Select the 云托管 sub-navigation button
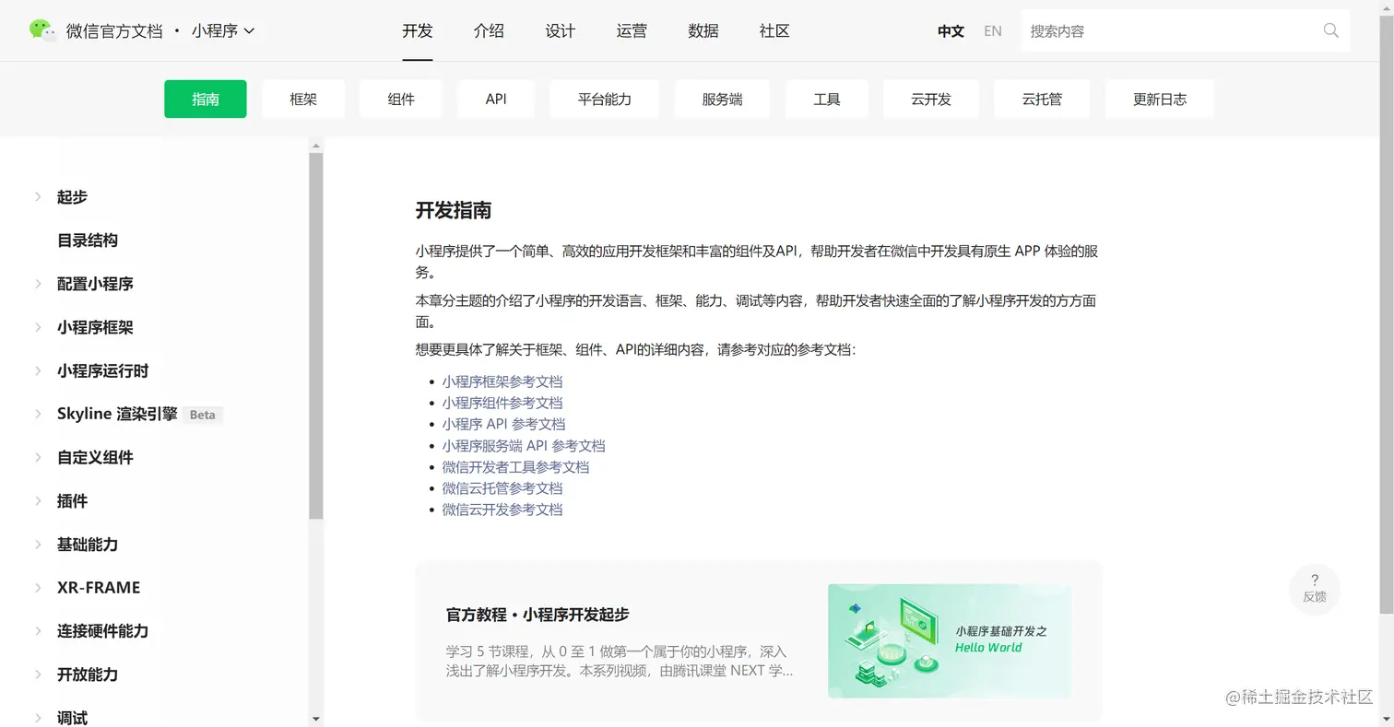 pyautogui.click(x=1042, y=99)
